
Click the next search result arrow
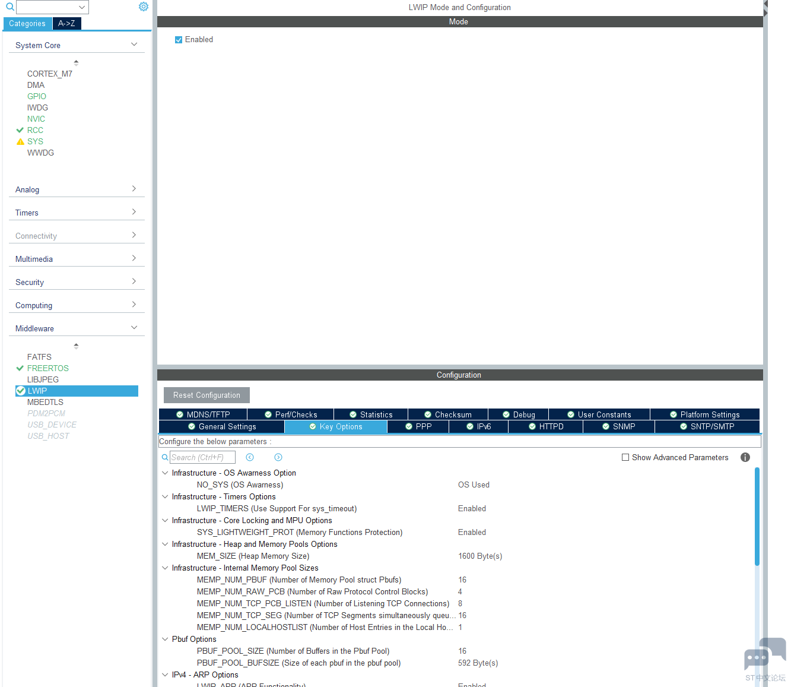click(x=278, y=457)
